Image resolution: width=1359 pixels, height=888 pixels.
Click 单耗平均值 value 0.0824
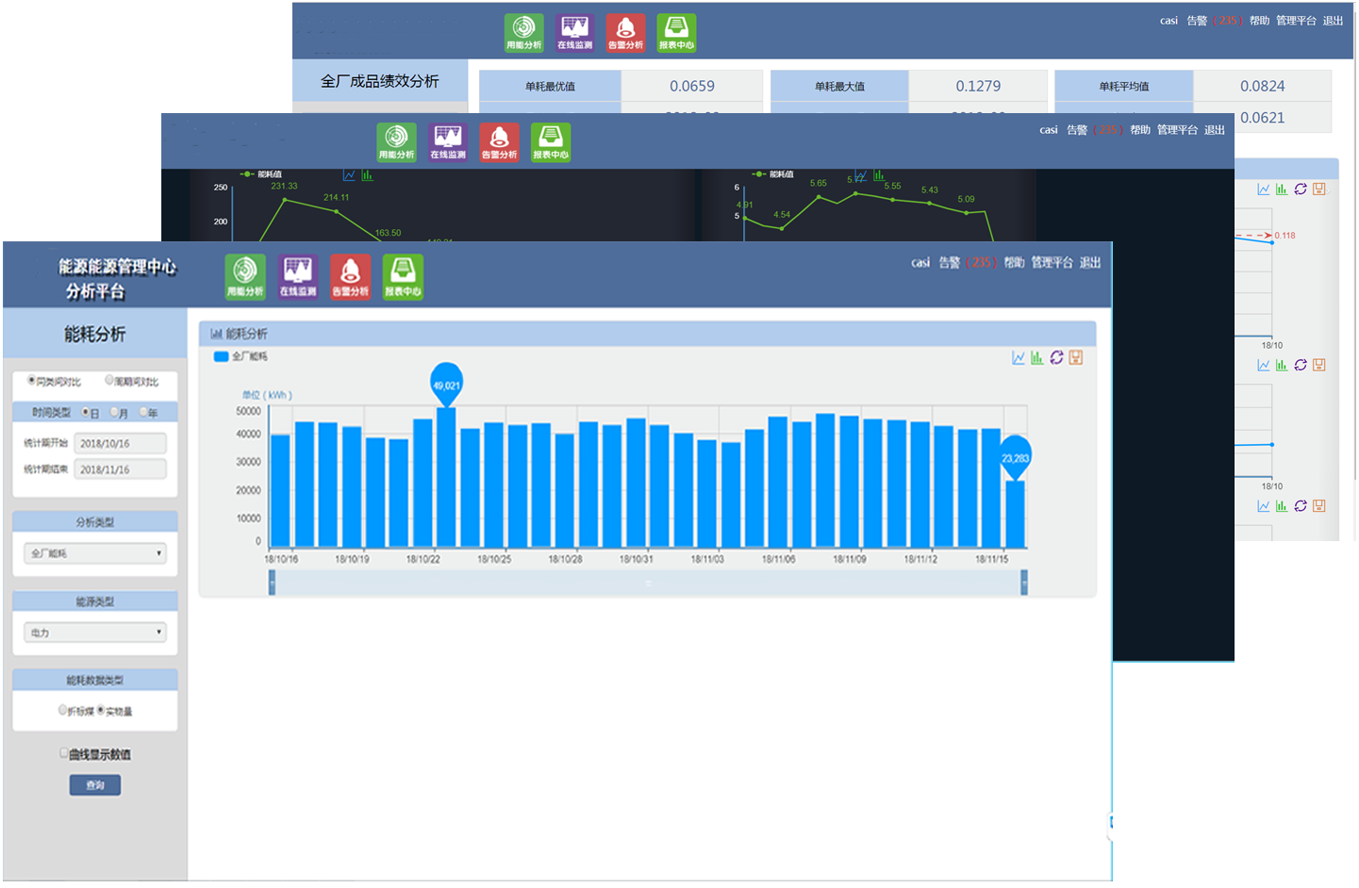tap(1263, 86)
